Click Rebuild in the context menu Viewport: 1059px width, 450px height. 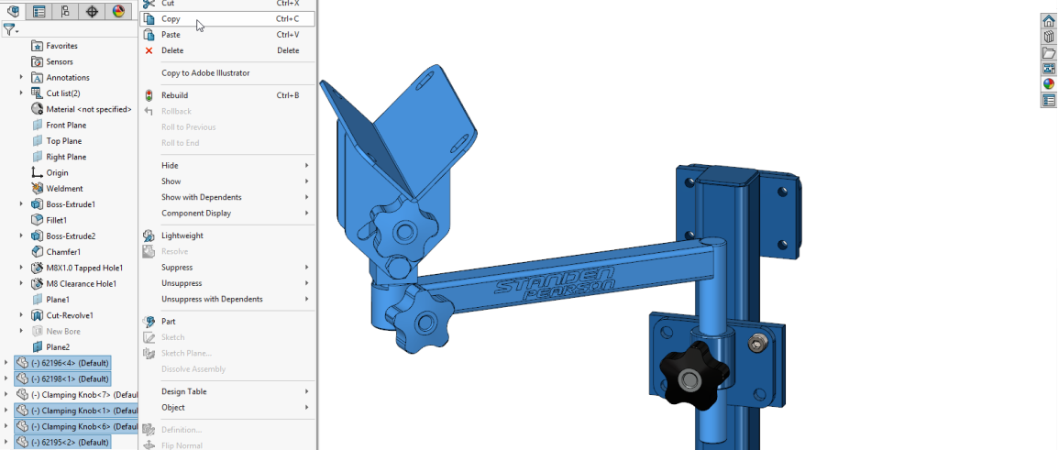pos(174,95)
